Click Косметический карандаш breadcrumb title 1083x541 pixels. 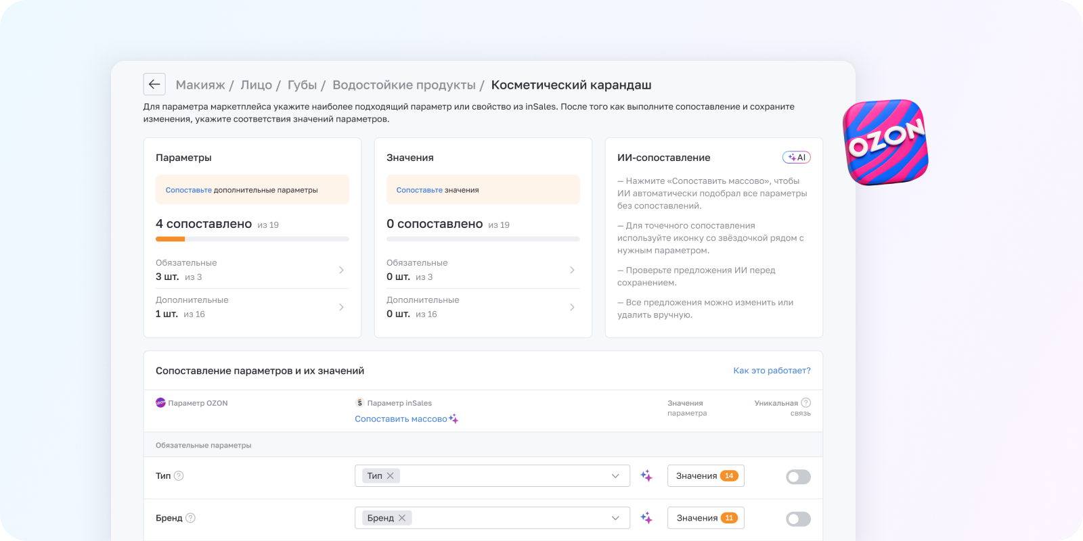tap(571, 85)
